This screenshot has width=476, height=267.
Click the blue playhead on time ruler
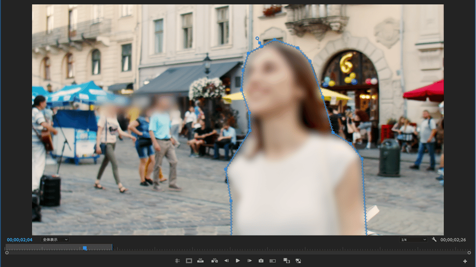tap(85, 247)
